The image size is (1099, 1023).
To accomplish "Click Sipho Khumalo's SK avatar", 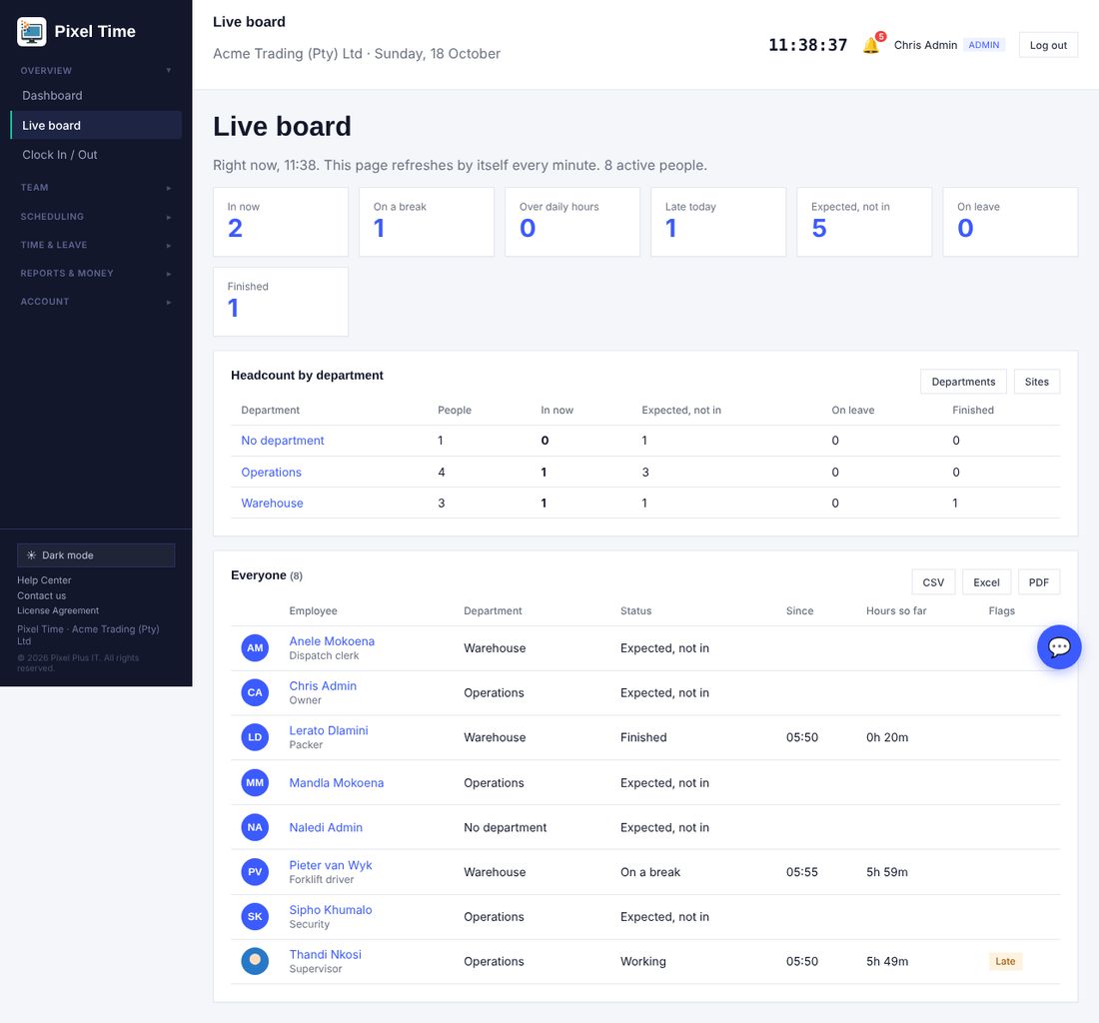I will pyautogui.click(x=255, y=916).
